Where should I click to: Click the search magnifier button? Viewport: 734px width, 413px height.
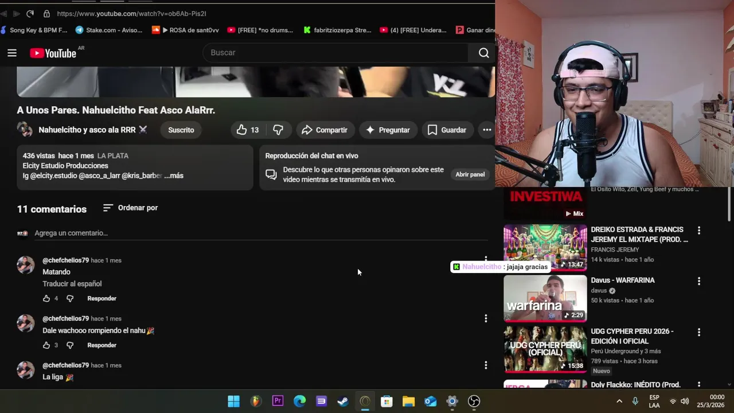point(483,53)
